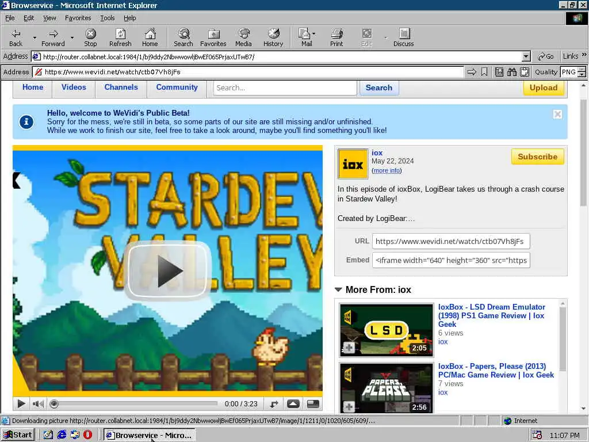Open the LSD Dream Emulator video thumbnail
This screenshot has width=589, height=442.
click(x=386, y=330)
